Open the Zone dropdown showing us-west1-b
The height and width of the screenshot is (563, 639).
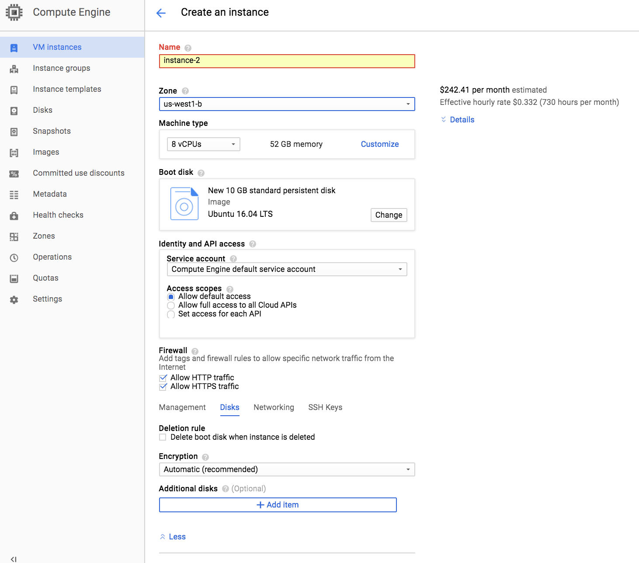point(287,104)
